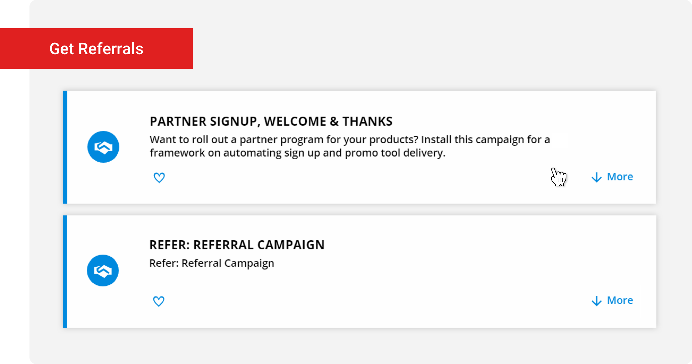Click the heart outline under Refer: Referral Campaign

(158, 301)
